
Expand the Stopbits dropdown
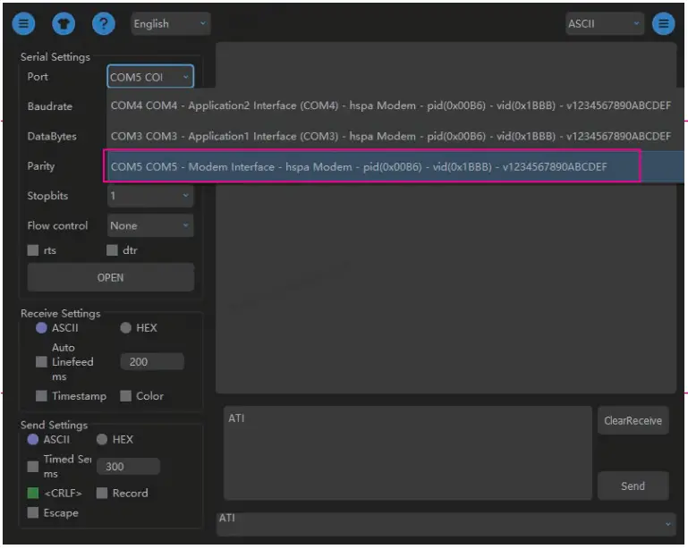click(x=150, y=196)
